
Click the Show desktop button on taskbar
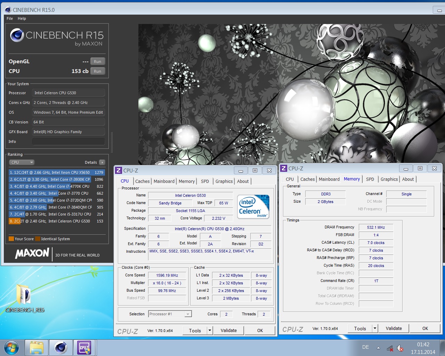click(442, 348)
